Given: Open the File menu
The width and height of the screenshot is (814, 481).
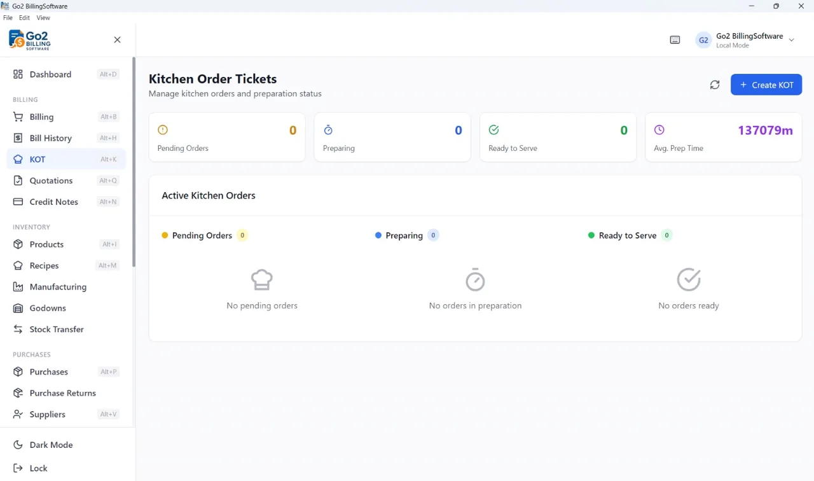Looking at the screenshot, I should (x=8, y=18).
